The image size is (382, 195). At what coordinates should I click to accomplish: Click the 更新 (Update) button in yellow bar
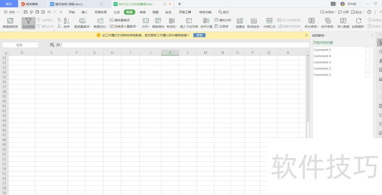click(200, 35)
